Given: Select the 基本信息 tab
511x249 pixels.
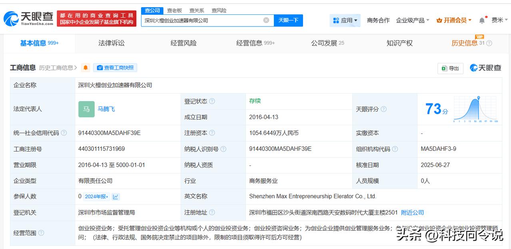Looking at the screenshot, I should tap(39, 43).
